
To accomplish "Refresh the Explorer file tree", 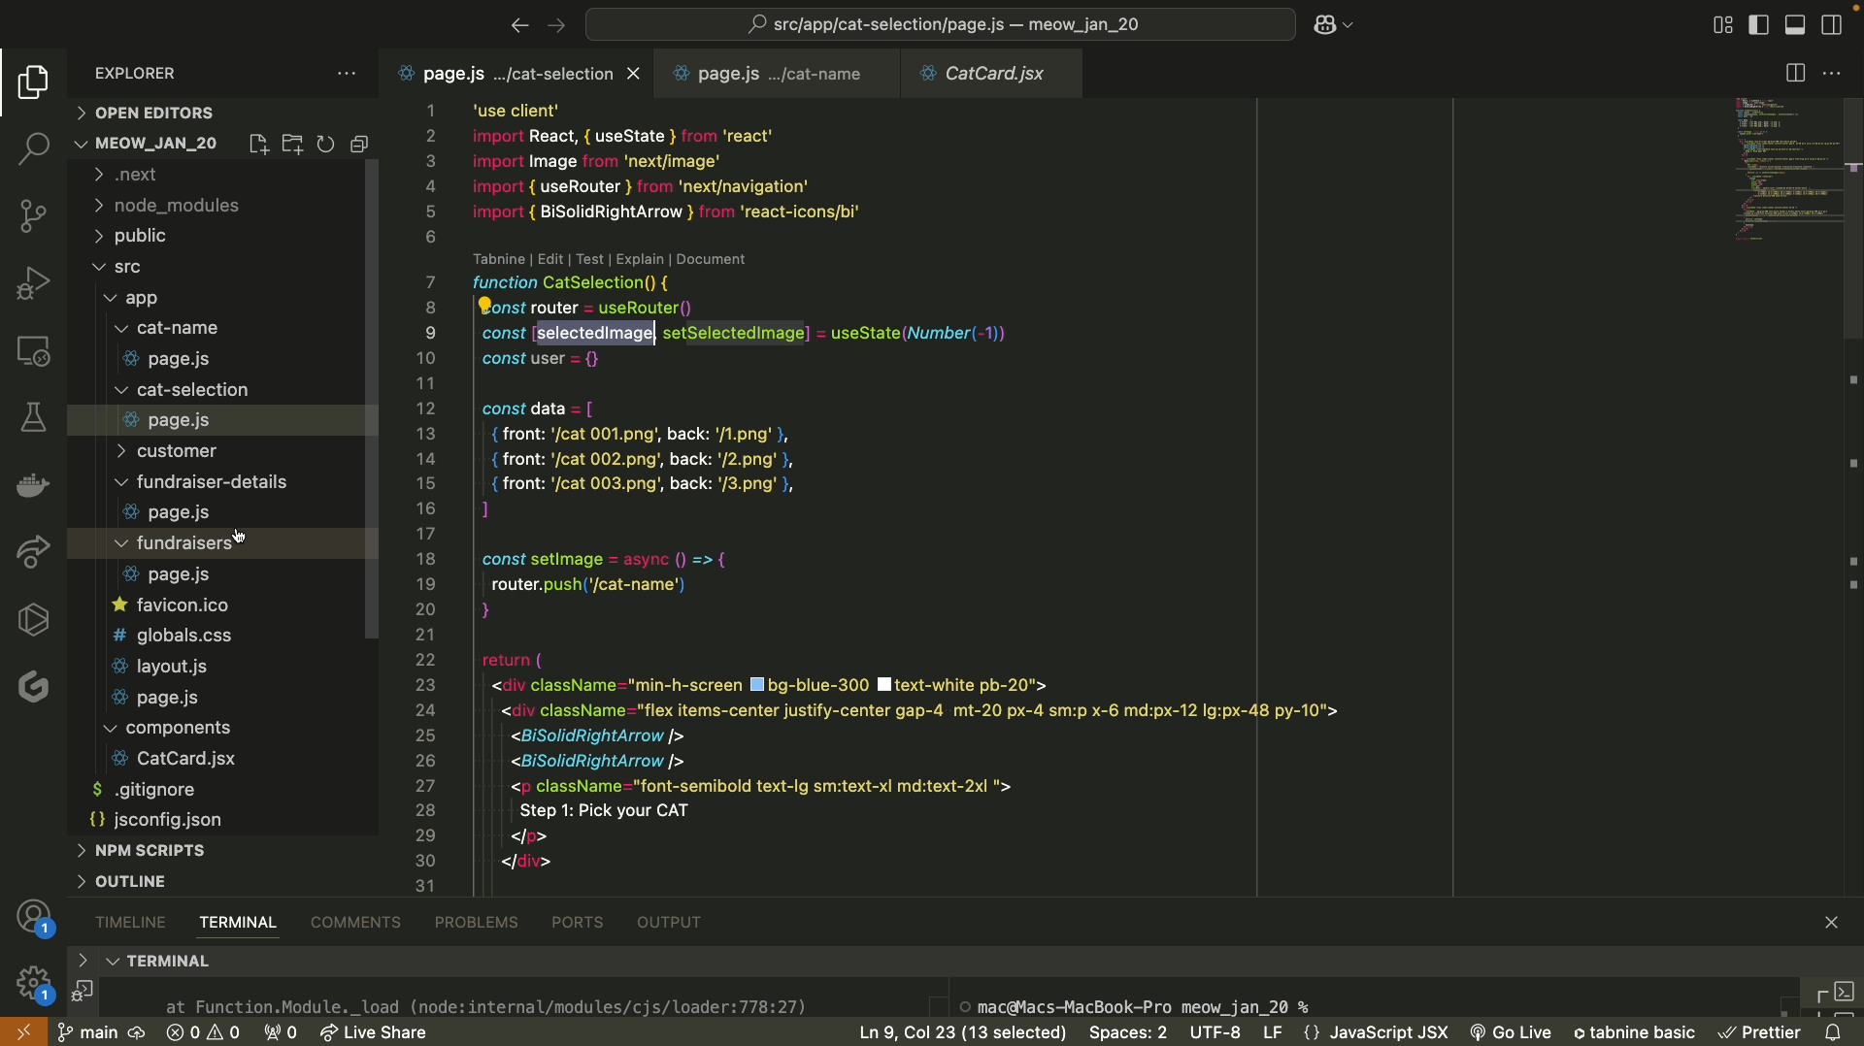I will coord(325,144).
